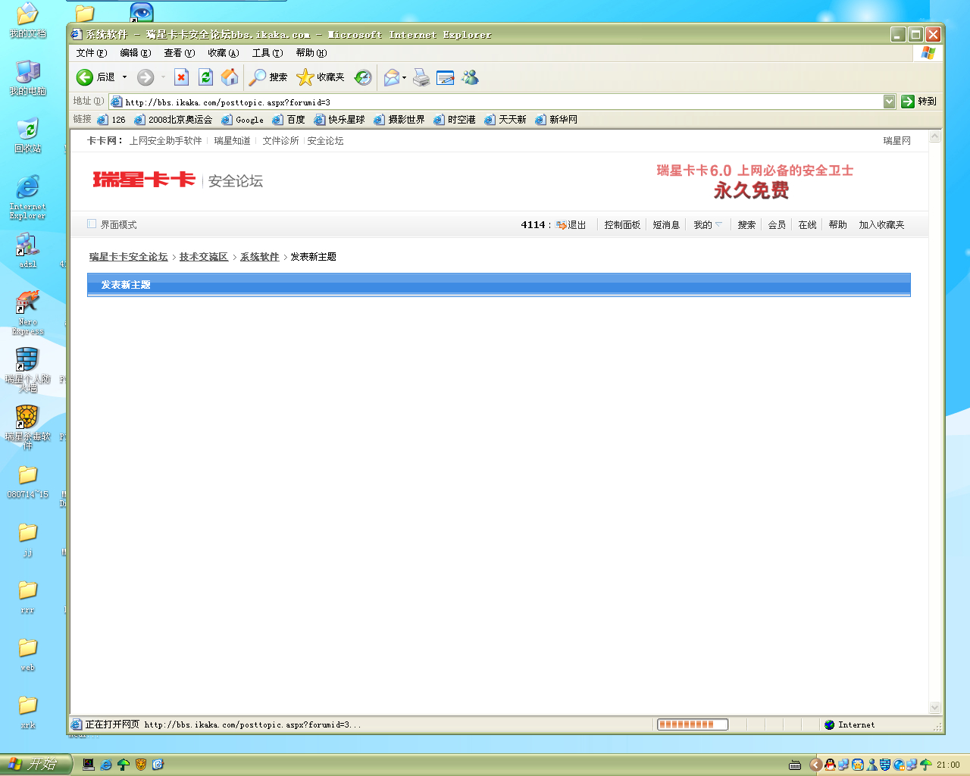
Task: Open the 2008北京奥运会 links bar shortcut
Action: (x=174, y=120)
